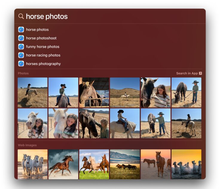Open photo of brown horse in stable

[x=94, y=92]
